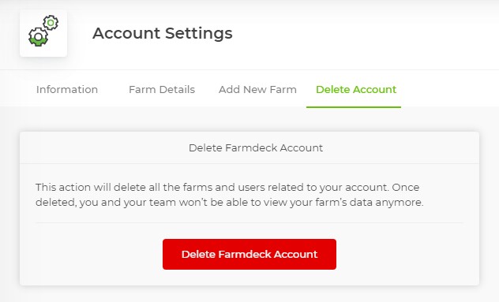This screenshot has width=499, height=302.
Task: Open the Information tab
Action: 67,90
